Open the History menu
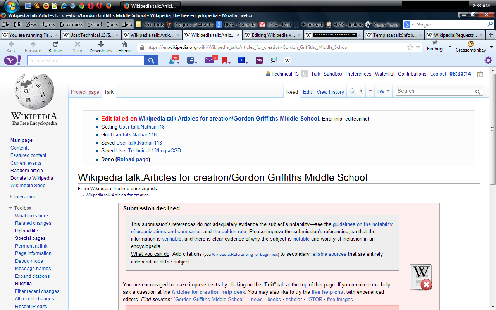The width and height of the screenshot is (496, 310). pos(48,24)
